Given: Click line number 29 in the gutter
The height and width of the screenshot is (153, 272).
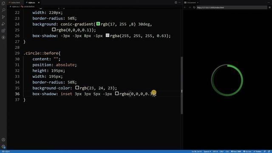Looking at the screenshot, I should click(17, 53).
